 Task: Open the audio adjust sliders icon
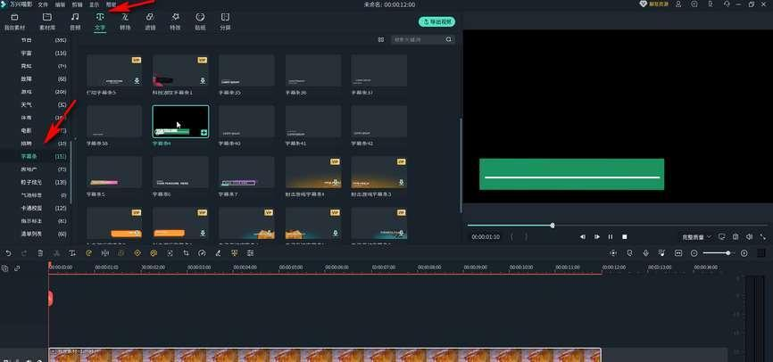251,253
